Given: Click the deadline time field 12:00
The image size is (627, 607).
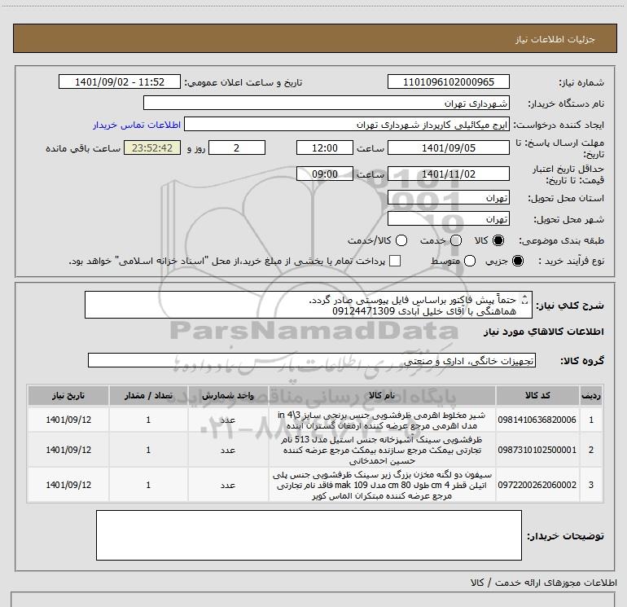Looking at the screenshot, I should pos(325,148).
